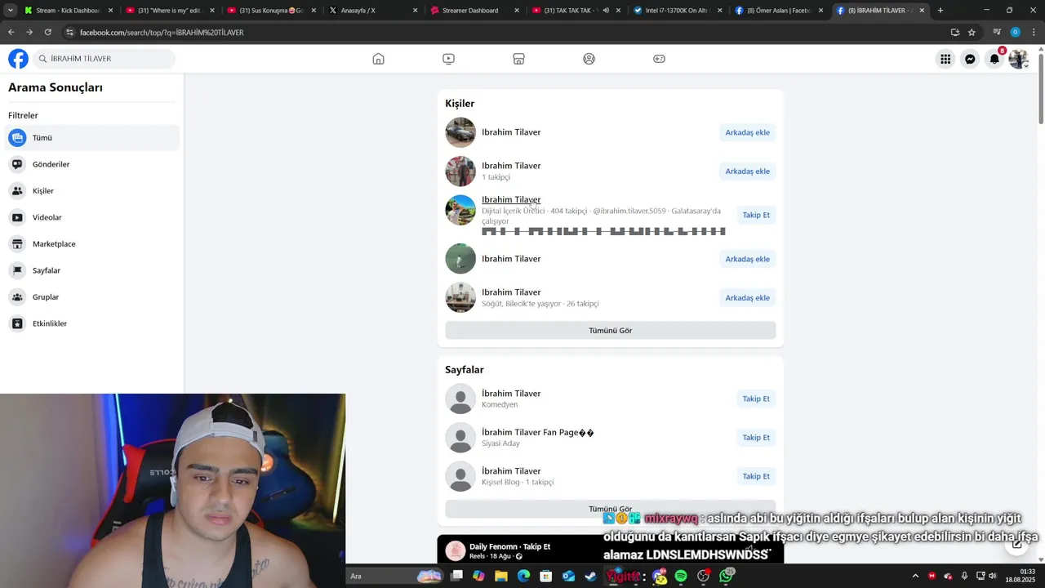Select the Gönderiler filter
Screen dimensions: 1045x588
(93, 164)
